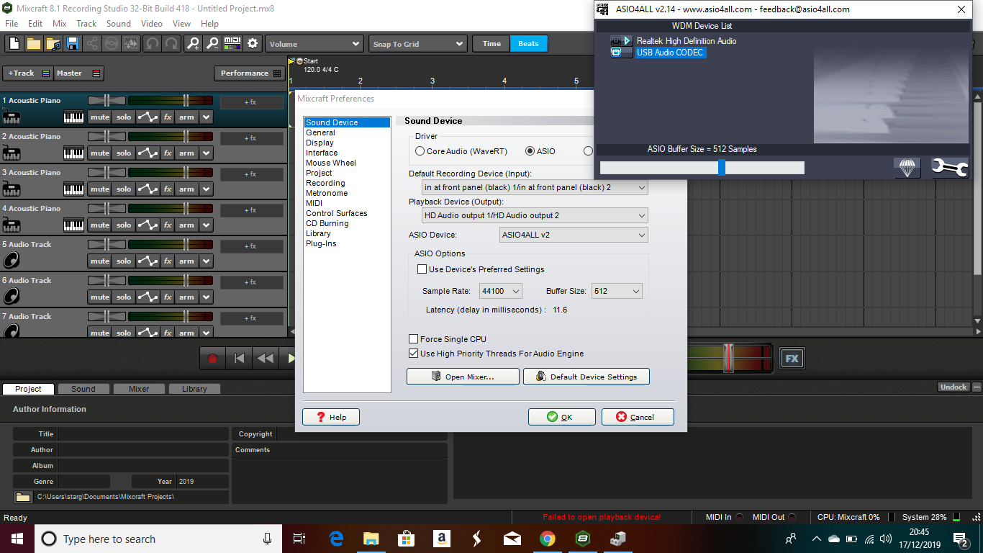Open the piano keys icon on track 2
983x553 pixels.
(73, 153)
